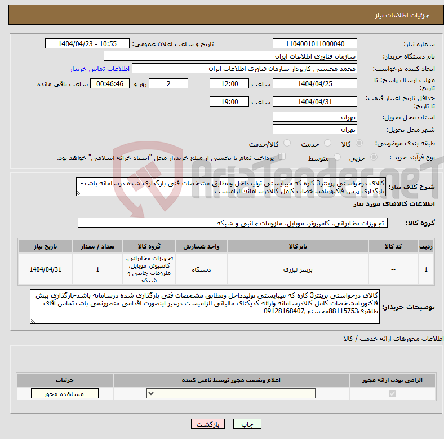Click the general need description textarea
Image resolution: width=444 pixels, height=439 pixels.
pos(231,187)
